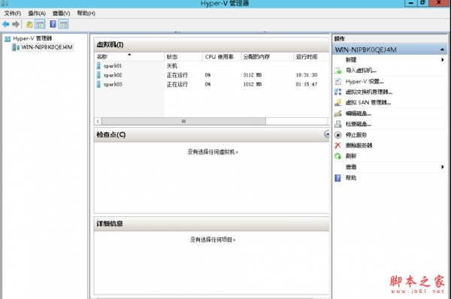This screenshot has width=451, height=299.
Task: Open 虚拟 SAN 管理器... action
Action: [368, 103]
